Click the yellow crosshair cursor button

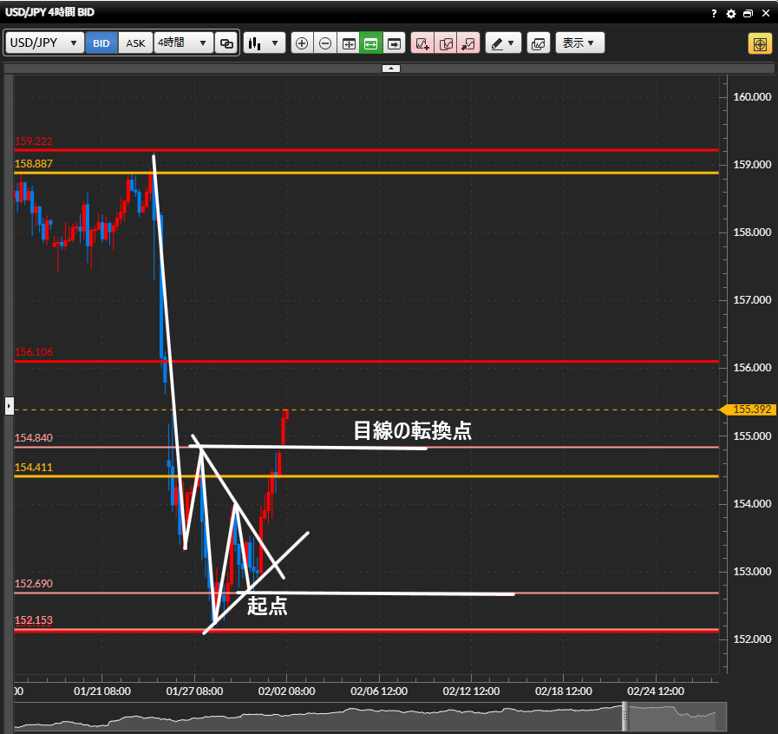pyautogui.click(x=760, y=43)
